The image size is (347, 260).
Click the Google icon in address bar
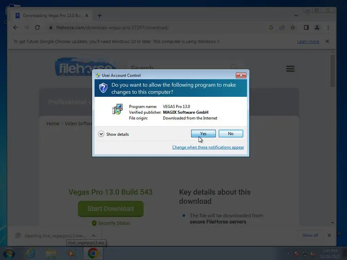[x=271, y=27]
